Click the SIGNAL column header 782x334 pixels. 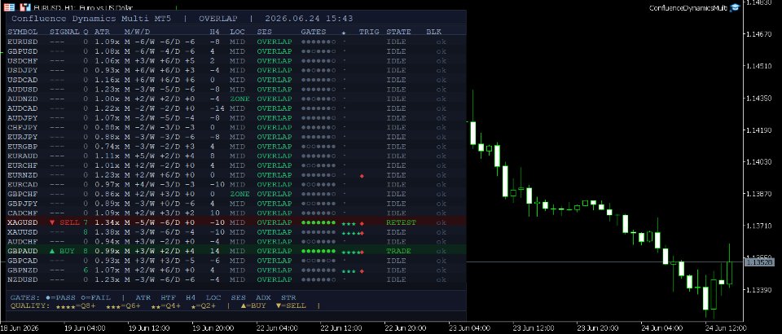tap(65, 32)
